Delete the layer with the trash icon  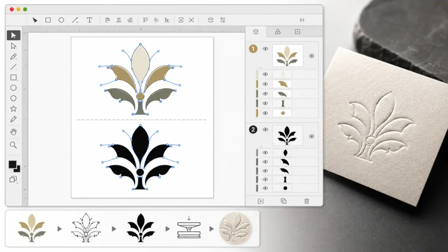click(x=307, y=201)
